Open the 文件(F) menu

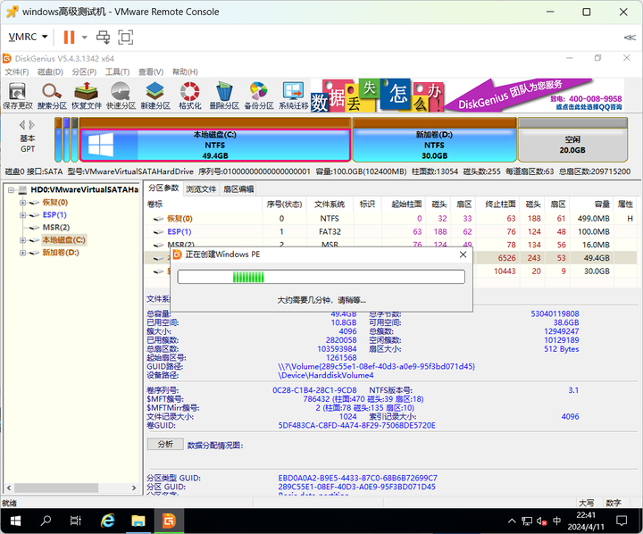[17, 72]
